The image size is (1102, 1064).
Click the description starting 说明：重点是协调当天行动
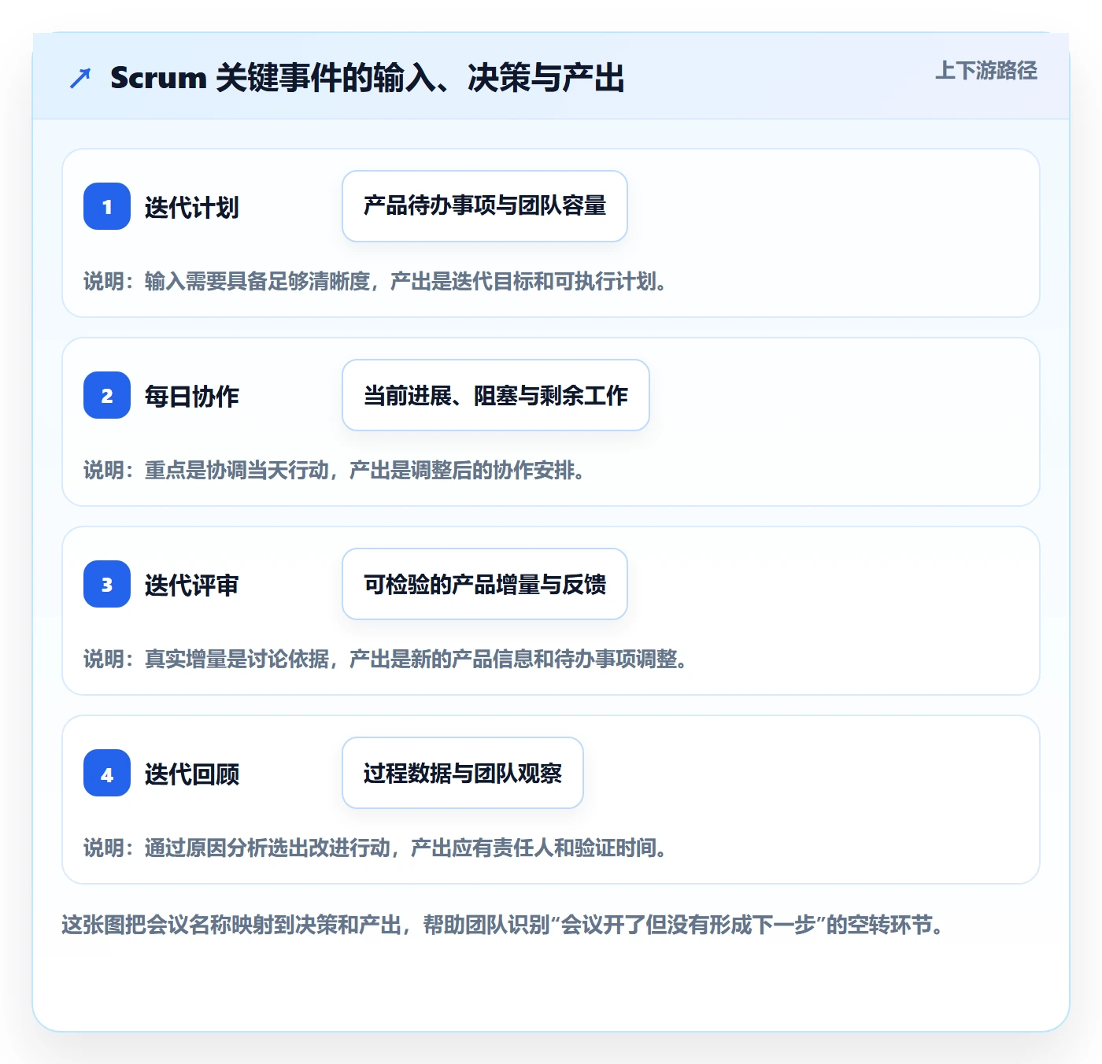point(335,470)
